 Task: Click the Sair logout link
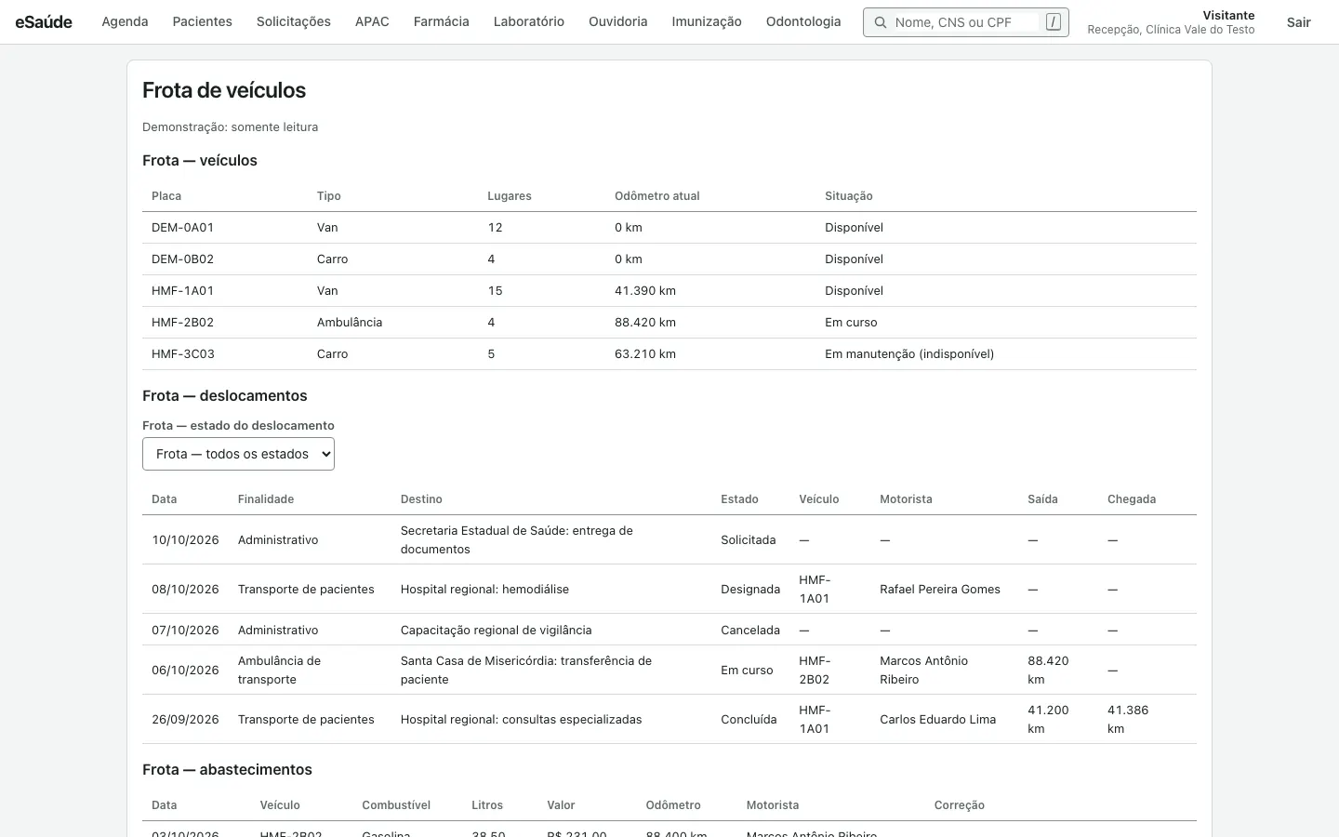click(x=1299, y=22)
